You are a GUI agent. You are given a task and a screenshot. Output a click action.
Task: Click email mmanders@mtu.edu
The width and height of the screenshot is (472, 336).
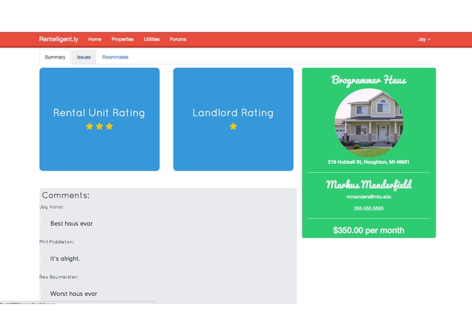pyautogui.click(x=369, y=197)
